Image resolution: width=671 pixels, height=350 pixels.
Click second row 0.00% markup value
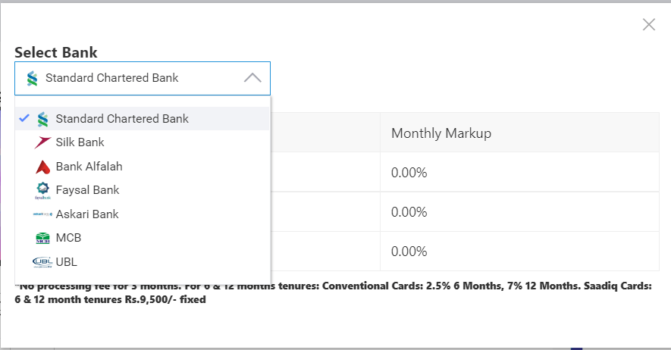tap(409, 212)
